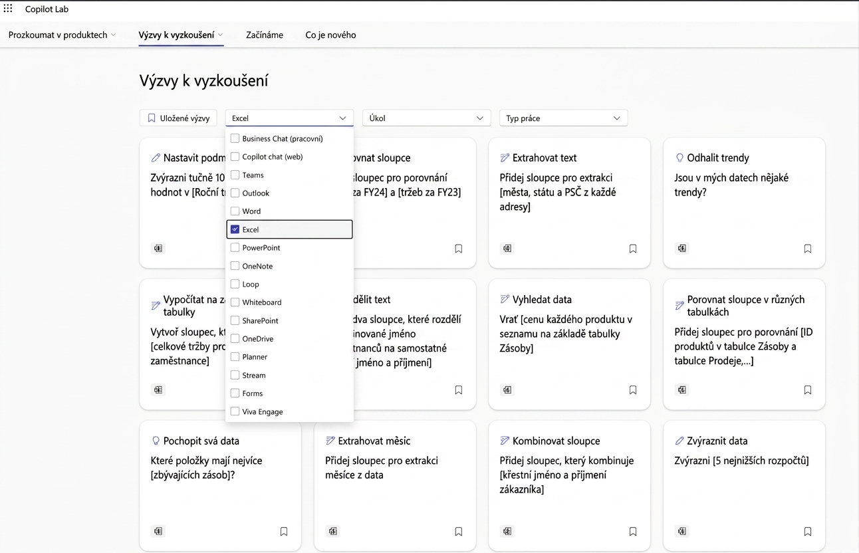Collapse the Excel app filter dropdown
The image size is (859, 553).
coord(289,118)
